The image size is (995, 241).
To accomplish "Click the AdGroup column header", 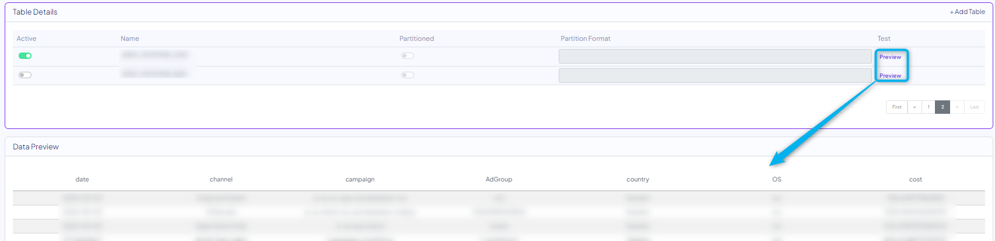I will (x=499, y=180).
